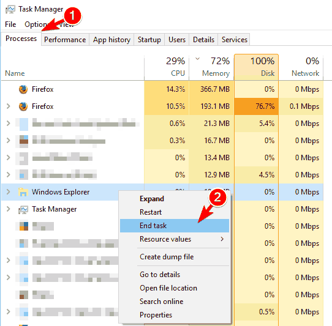Expand the Task Manager process group
The image size is (332, 326).
coord(8,209)
